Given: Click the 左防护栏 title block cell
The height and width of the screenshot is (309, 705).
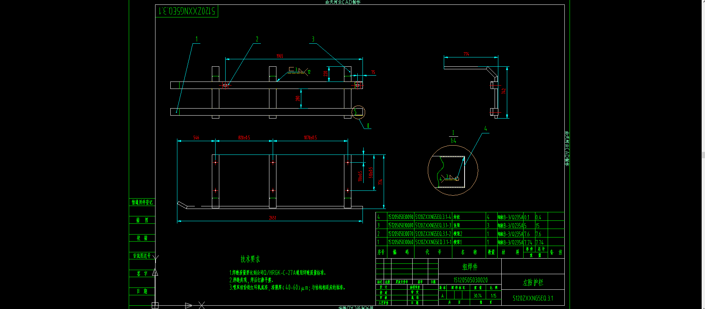Looking at the screenshot, I should pos(533,282).
